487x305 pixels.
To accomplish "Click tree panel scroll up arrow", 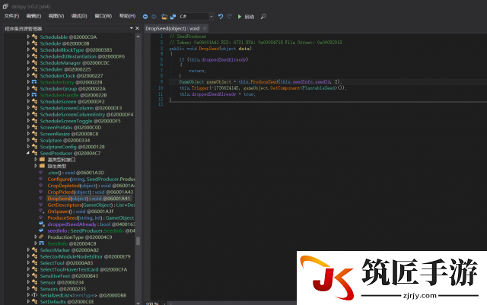I will pyautogui.click(x=138, y=37).
